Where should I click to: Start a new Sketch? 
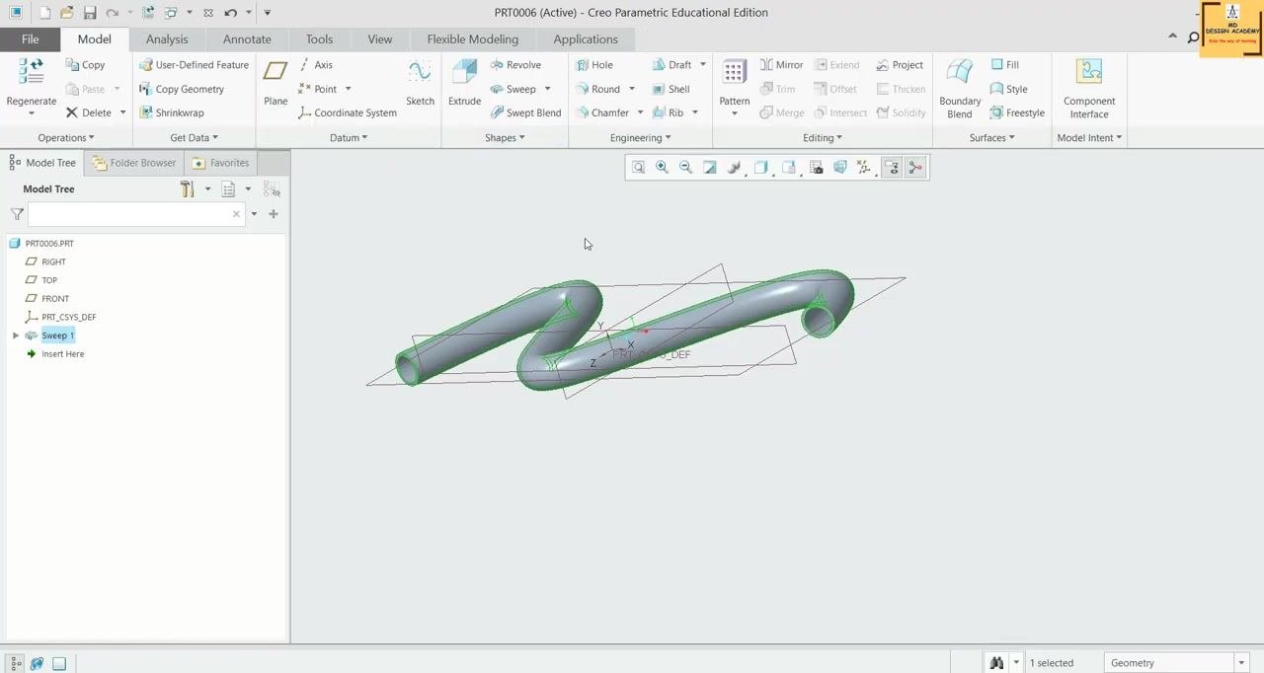coord(420,83)
